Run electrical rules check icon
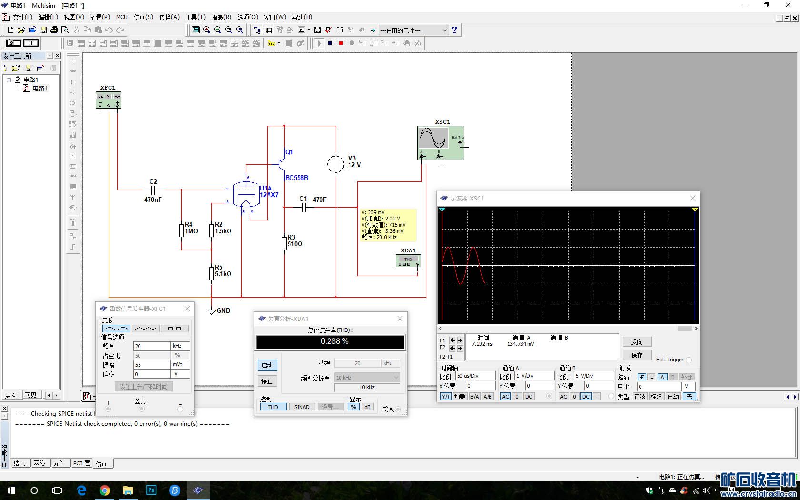Image resolution: width=800 pixels, height=500 pixels. tap(328, 30)
